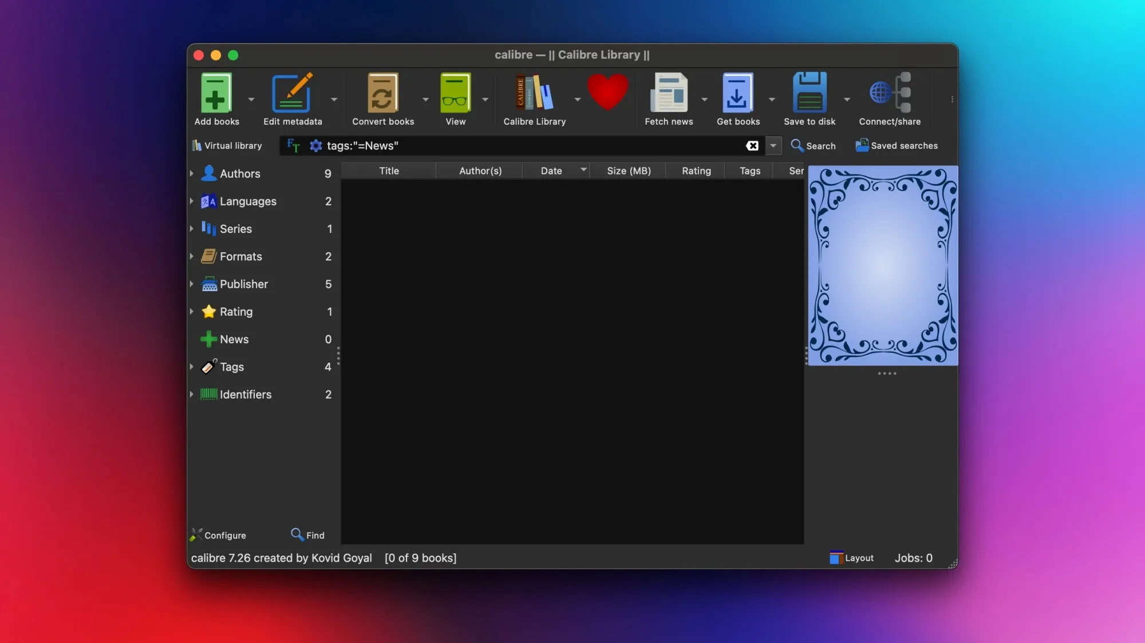Screen dimensions: 1145x643
Task: Open the Get books store icon
Action: click(x=737, y=93)
